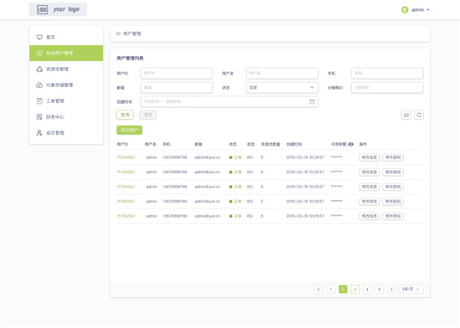
Task: Click the green admin avatar icon
Action: [405, 10]
